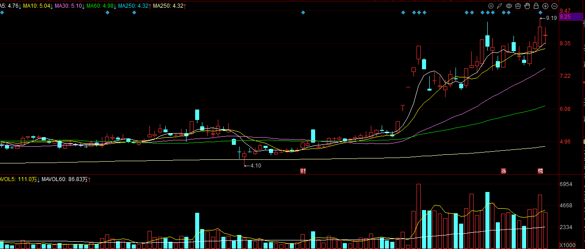Viewport: 585px width, 249px height.
Task: Open the 涨 event marker
Action: pos(503,171)
